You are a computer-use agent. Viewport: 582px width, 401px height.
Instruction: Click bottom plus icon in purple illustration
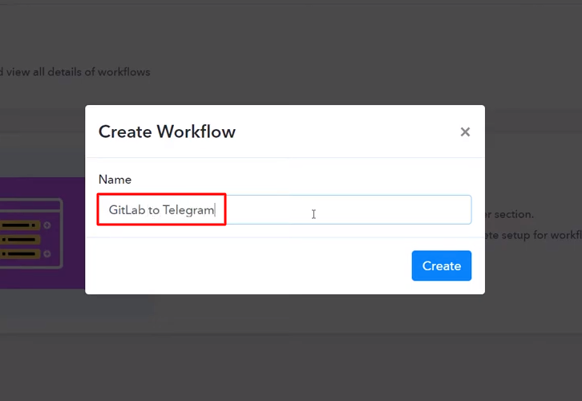pos(47,254)
